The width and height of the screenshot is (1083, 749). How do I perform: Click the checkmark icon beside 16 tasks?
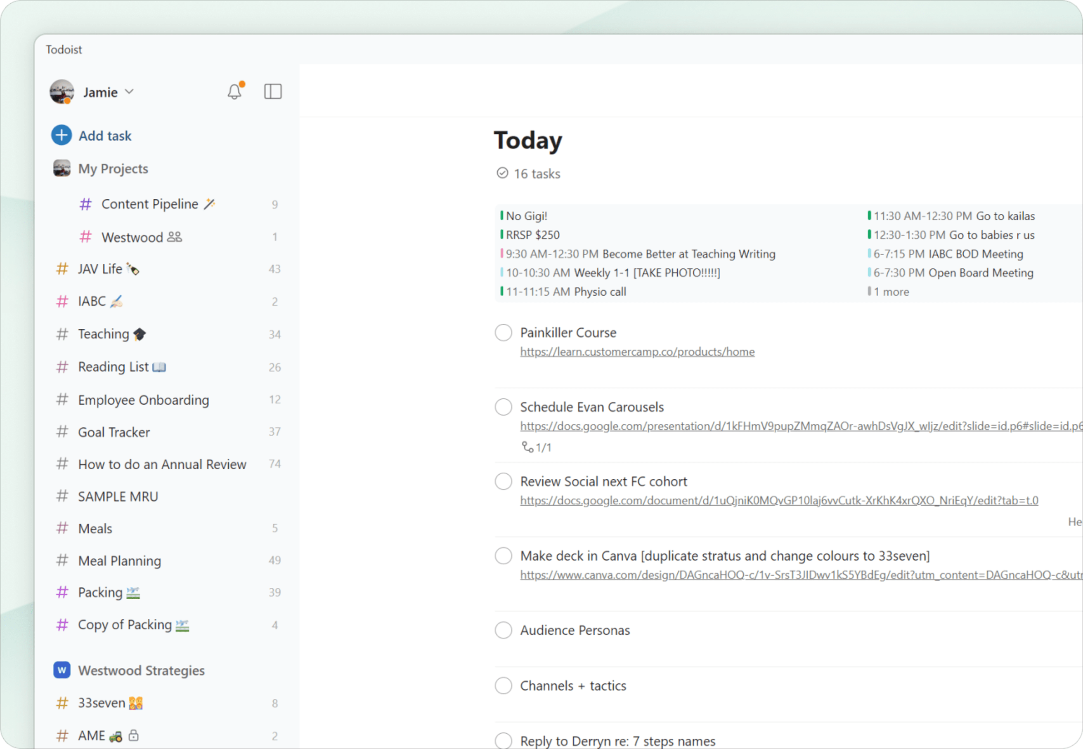click(x=502, y=173)
